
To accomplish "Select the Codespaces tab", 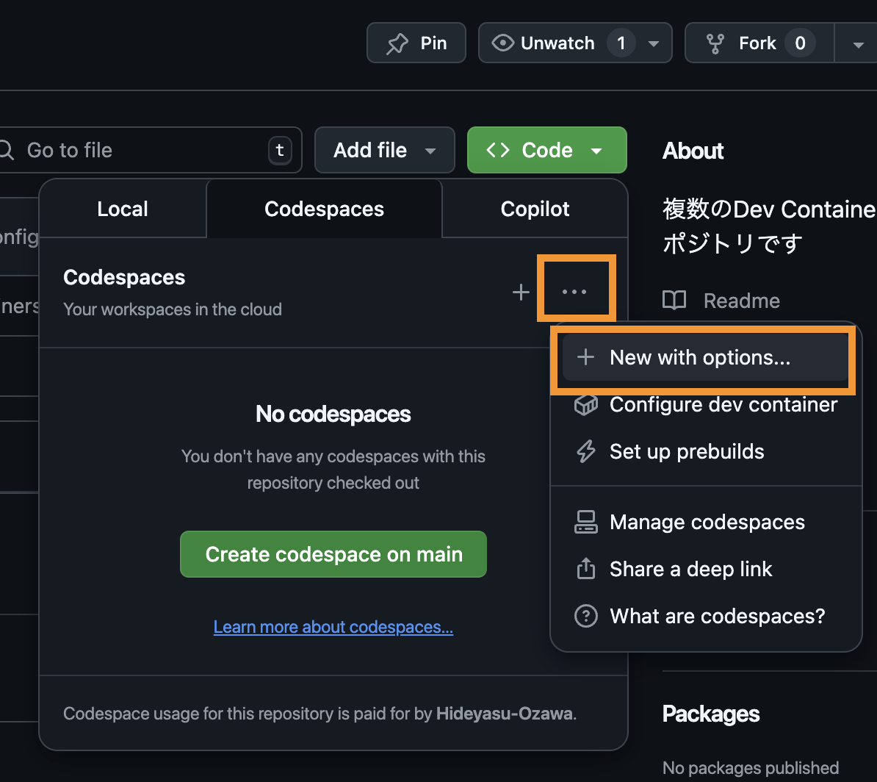I will click(x=325, y=209).
